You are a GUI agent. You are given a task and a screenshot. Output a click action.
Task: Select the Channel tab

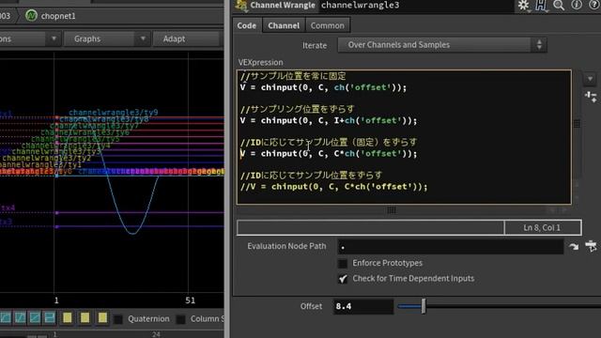[284, 25]
